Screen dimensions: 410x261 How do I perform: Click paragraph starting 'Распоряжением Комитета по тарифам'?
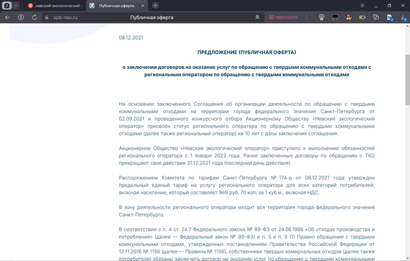[247, 186]
